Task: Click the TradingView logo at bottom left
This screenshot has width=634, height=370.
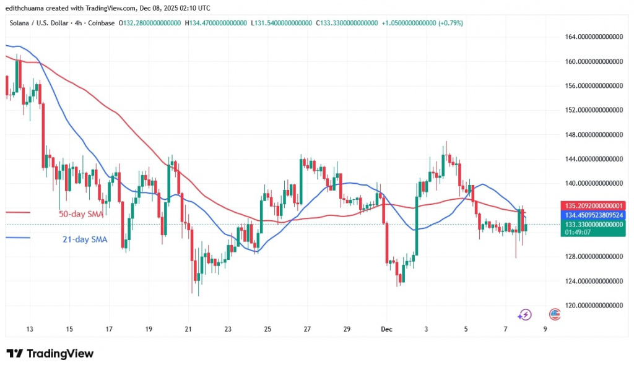Action: pyautogui.click(x=50, y=353)
